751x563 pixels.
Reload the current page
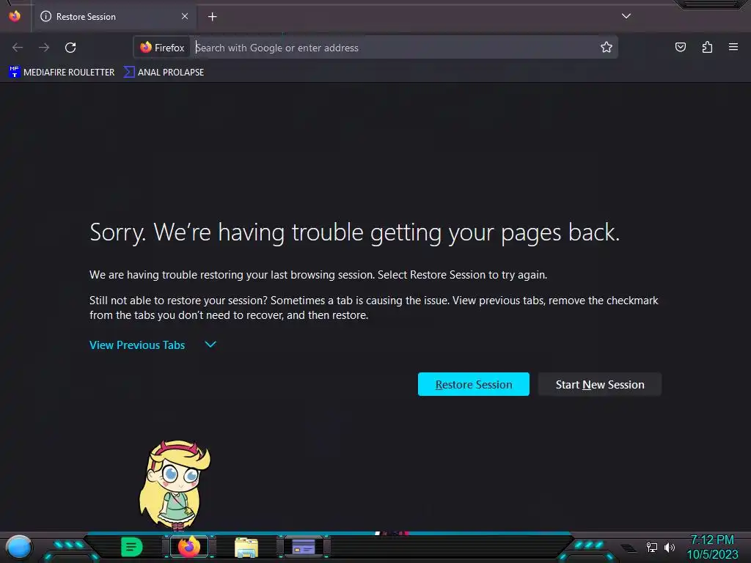[x=70, y=48]
